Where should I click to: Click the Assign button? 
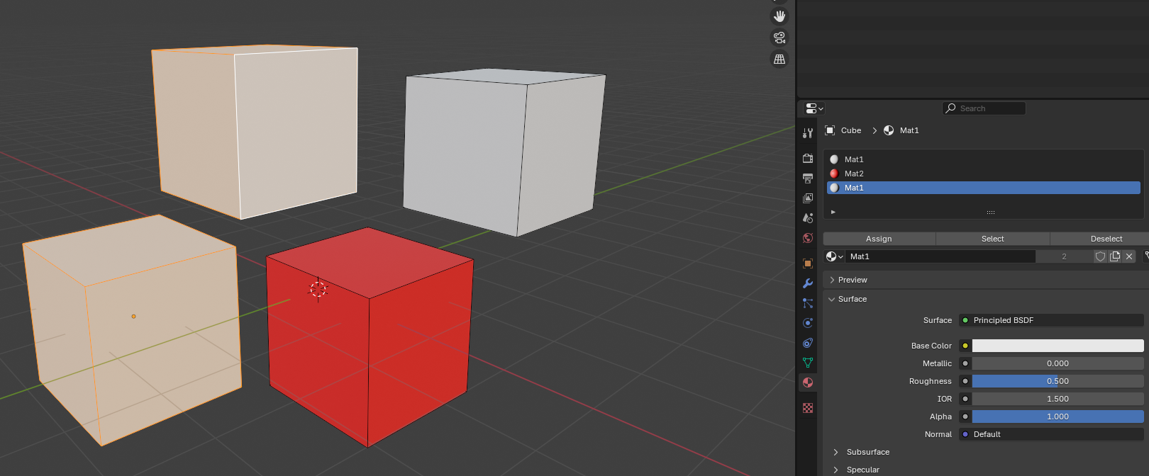click(x=879, y=239)
